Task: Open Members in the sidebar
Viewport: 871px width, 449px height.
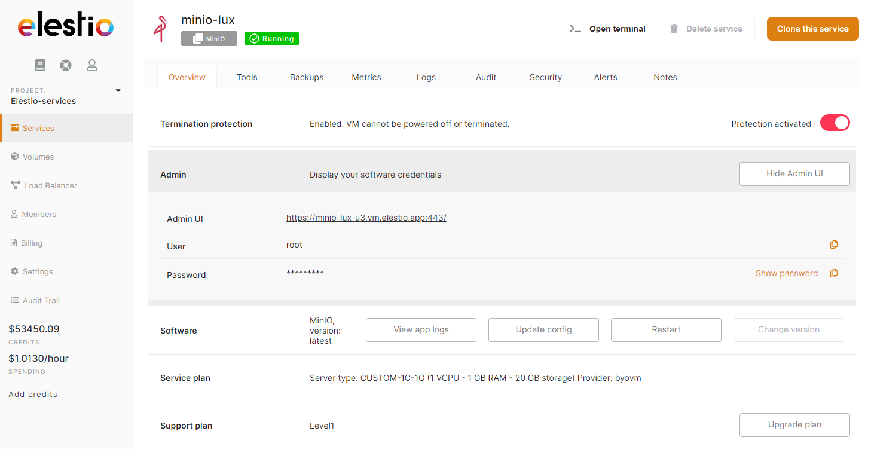Action: [x=66, y=214]
